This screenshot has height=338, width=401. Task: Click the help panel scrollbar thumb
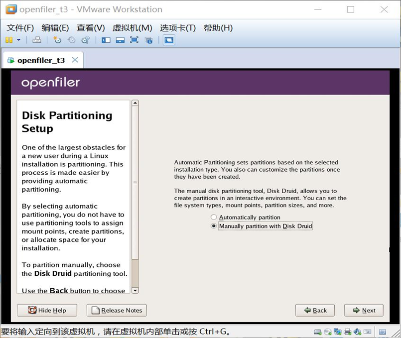coord(135,183)
